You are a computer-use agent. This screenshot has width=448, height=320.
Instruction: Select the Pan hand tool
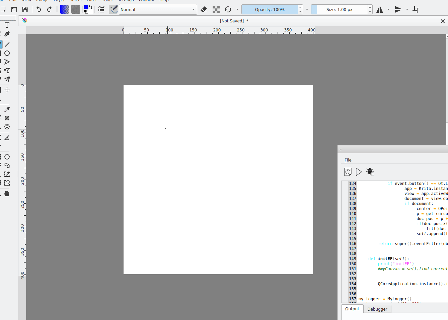7,194
